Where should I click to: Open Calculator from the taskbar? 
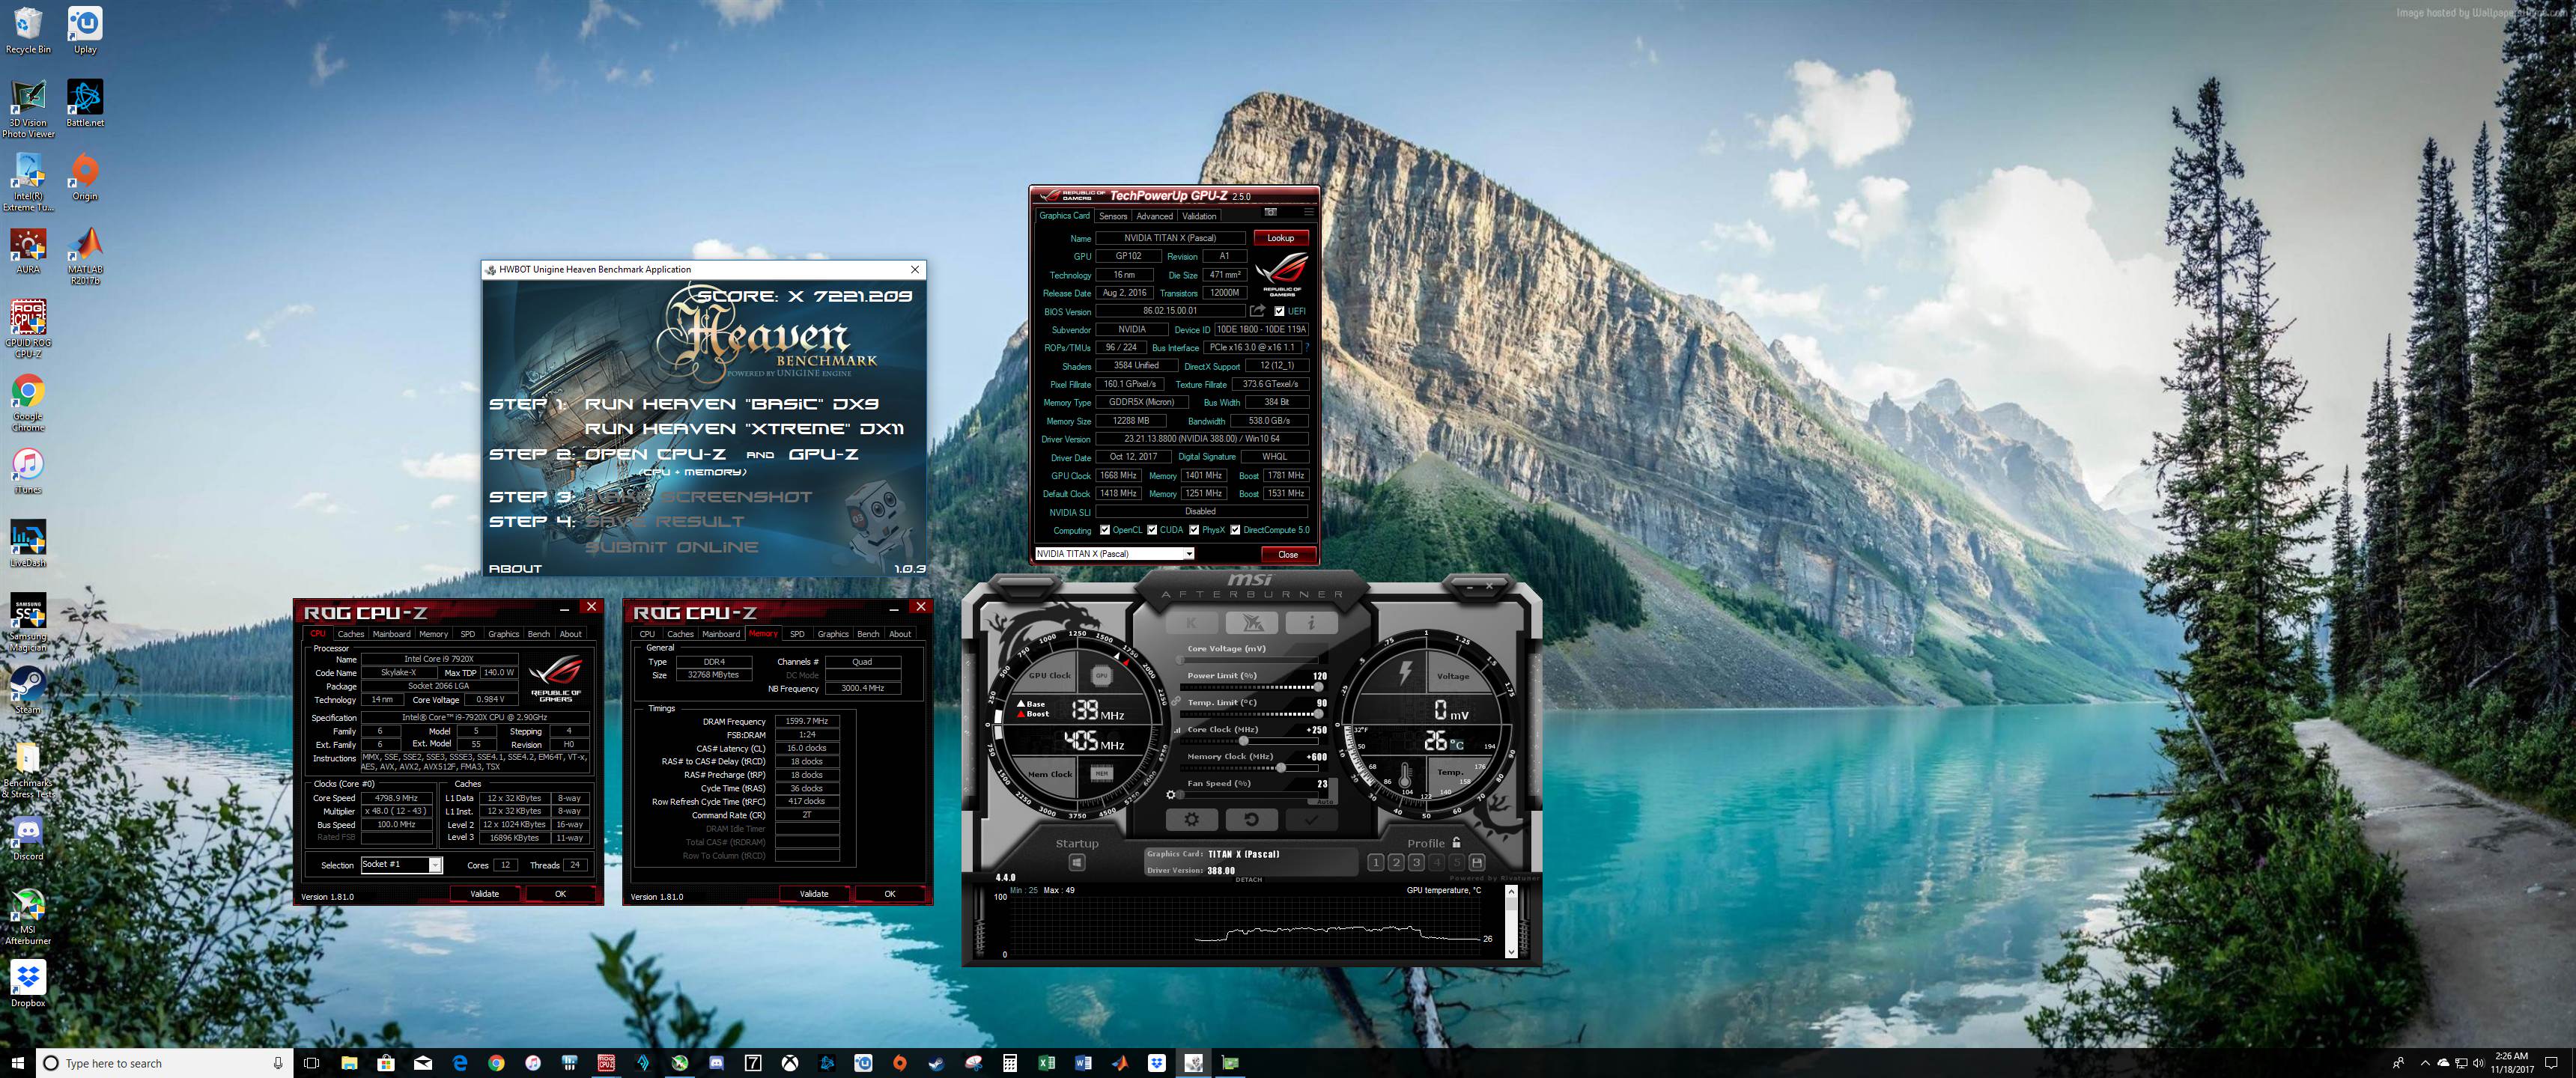(1010, 1063)
